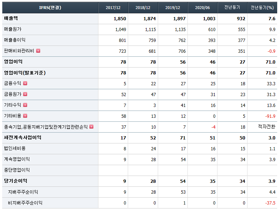
Task: Click the 기타비용 change value -91.9
Action: tap(270, 116)
